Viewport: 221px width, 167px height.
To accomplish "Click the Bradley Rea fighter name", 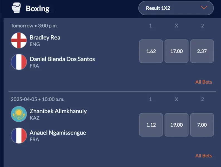I will (x=45, y=38).
